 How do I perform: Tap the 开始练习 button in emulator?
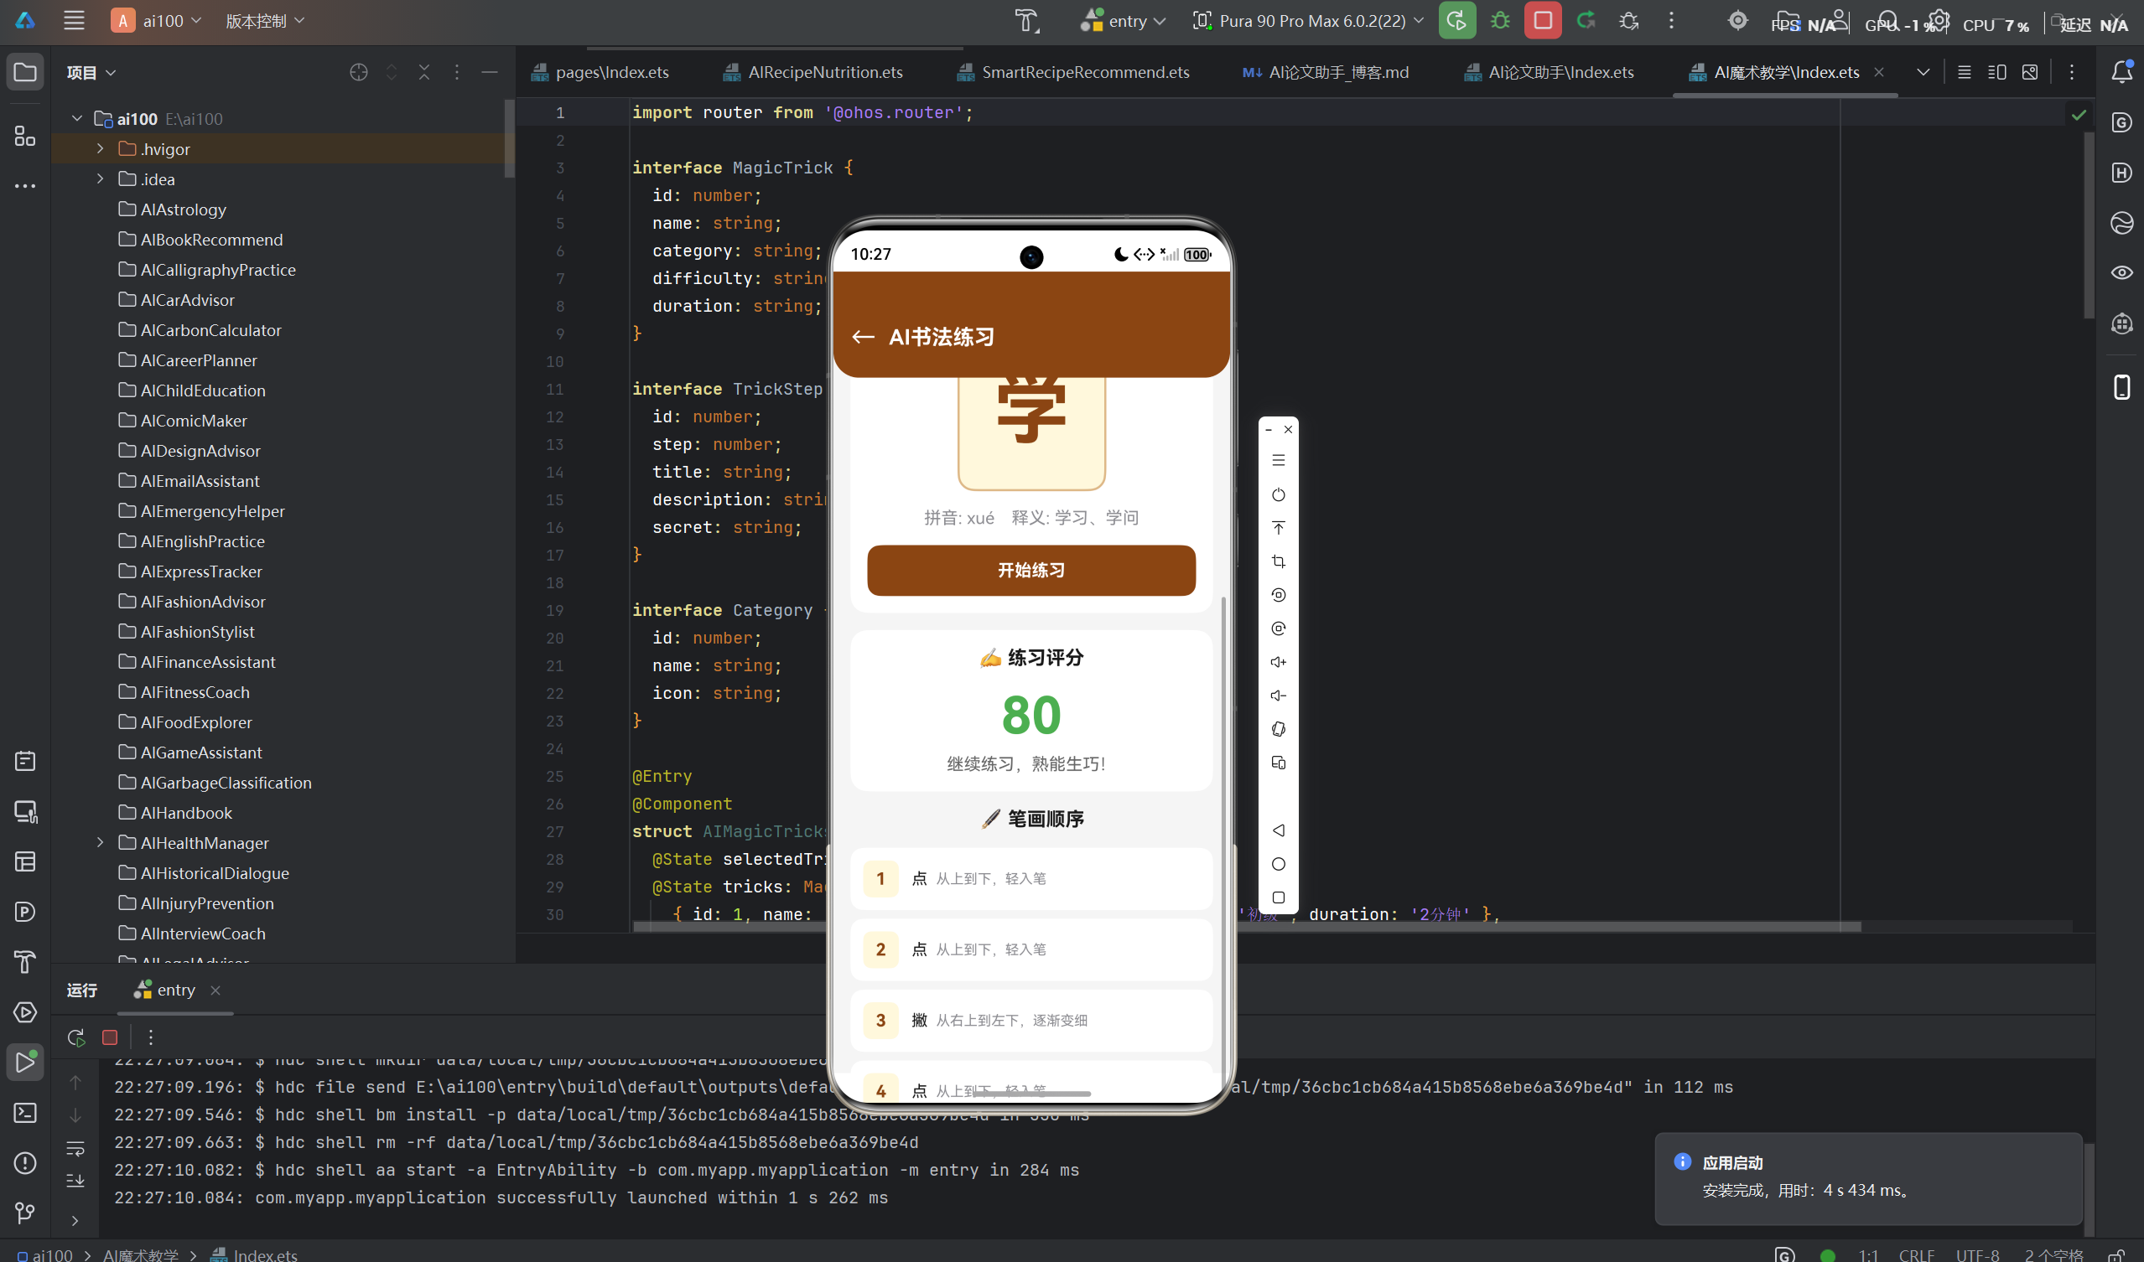[x=1031, y=570]
